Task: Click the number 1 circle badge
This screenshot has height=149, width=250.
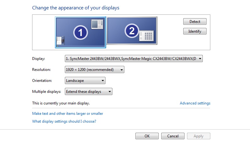Action: [81, 32]
